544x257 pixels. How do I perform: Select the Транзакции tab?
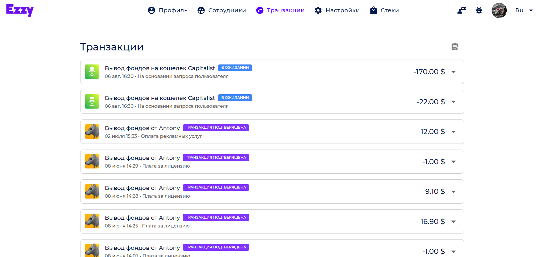(280, 10)
